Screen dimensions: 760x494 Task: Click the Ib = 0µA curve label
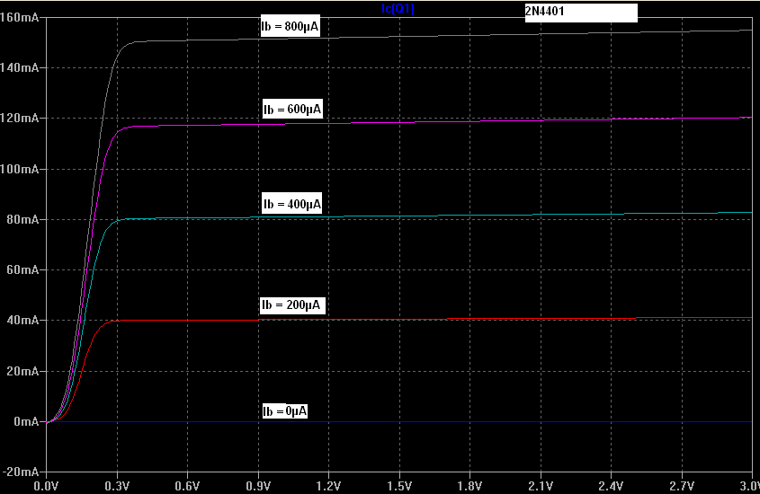285,411
